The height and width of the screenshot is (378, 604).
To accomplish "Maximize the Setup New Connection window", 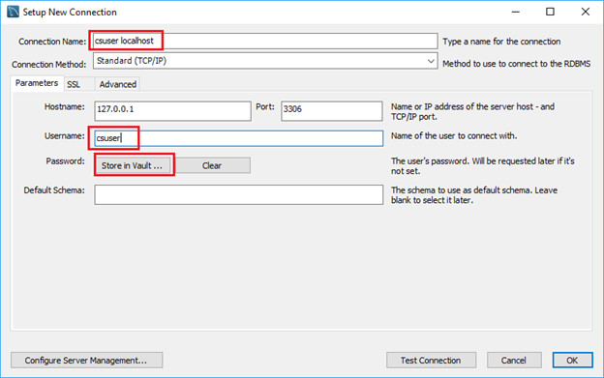I will [x=550, y=12].
